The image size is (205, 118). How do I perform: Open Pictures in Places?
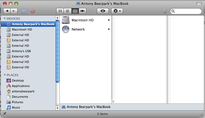(x=28, y=102)
